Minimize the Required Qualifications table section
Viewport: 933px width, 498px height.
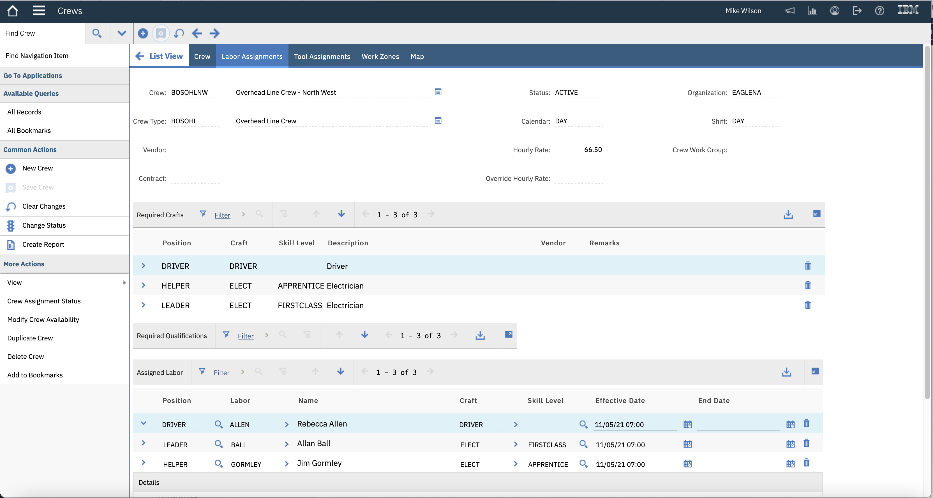(x=508, y=334)
